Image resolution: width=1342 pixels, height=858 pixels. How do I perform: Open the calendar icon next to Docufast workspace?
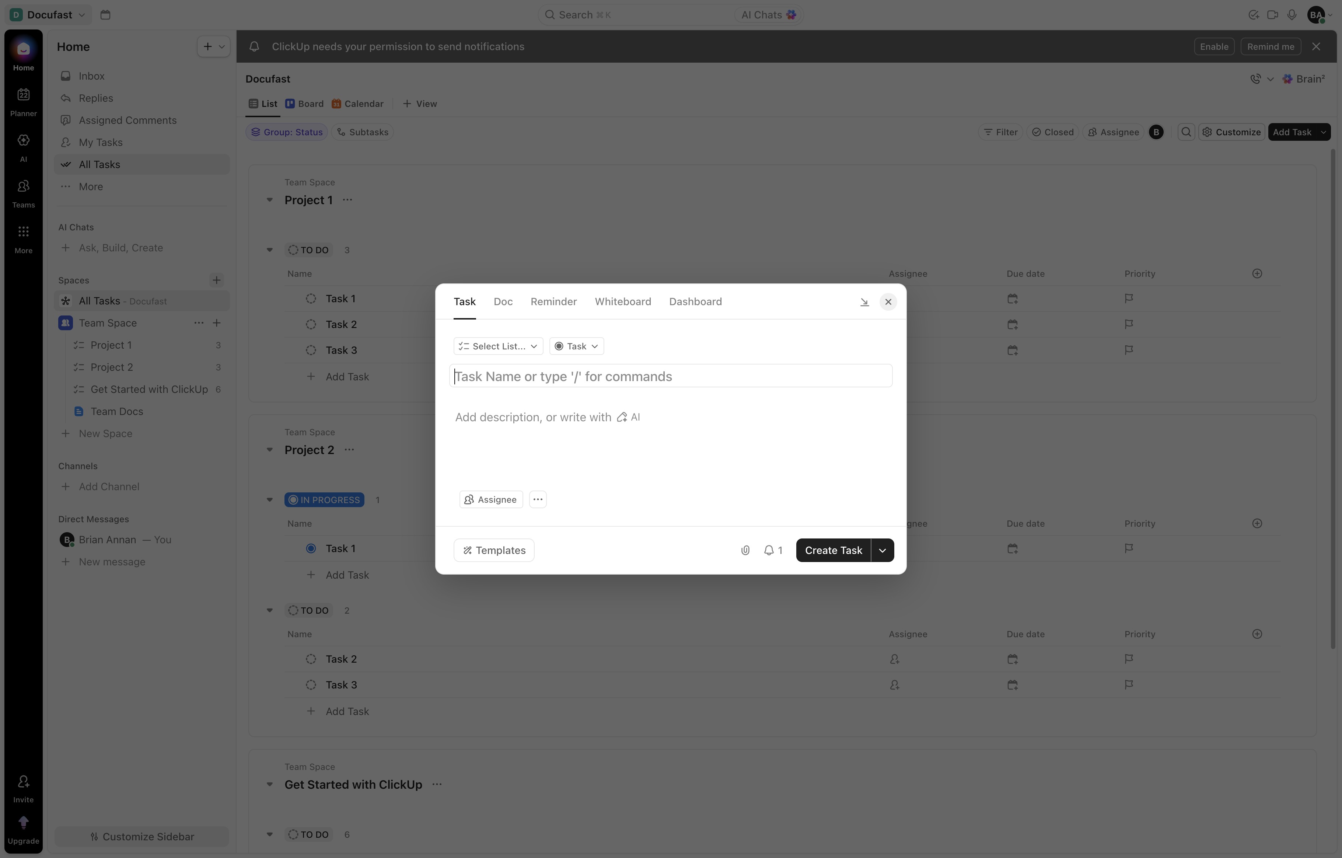tap(105, 14)
